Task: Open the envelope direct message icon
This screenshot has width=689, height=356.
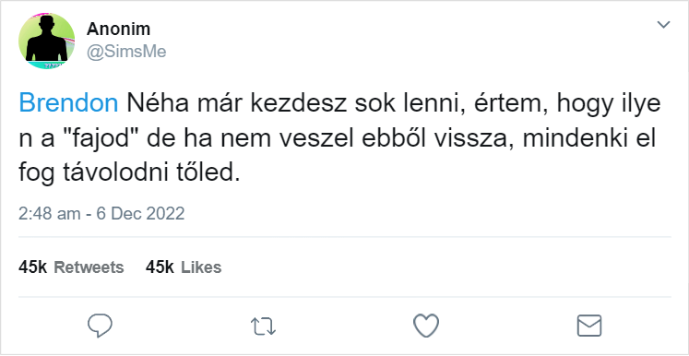Action: 588,326
